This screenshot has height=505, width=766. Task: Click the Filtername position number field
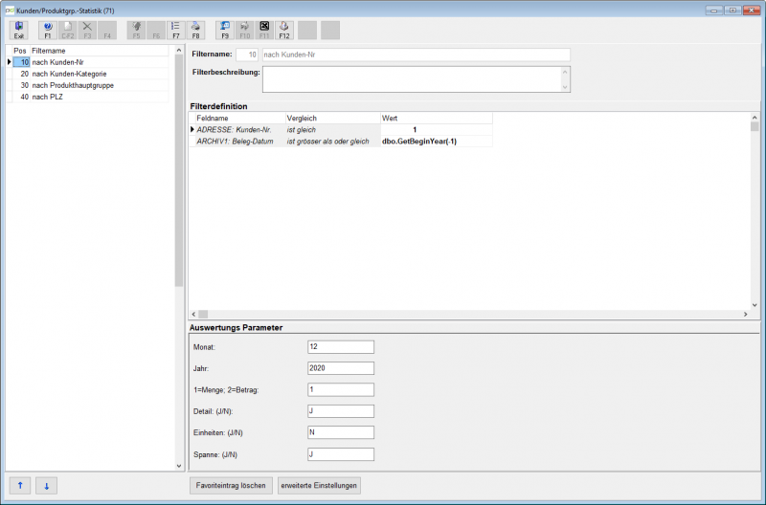[247, 55]
